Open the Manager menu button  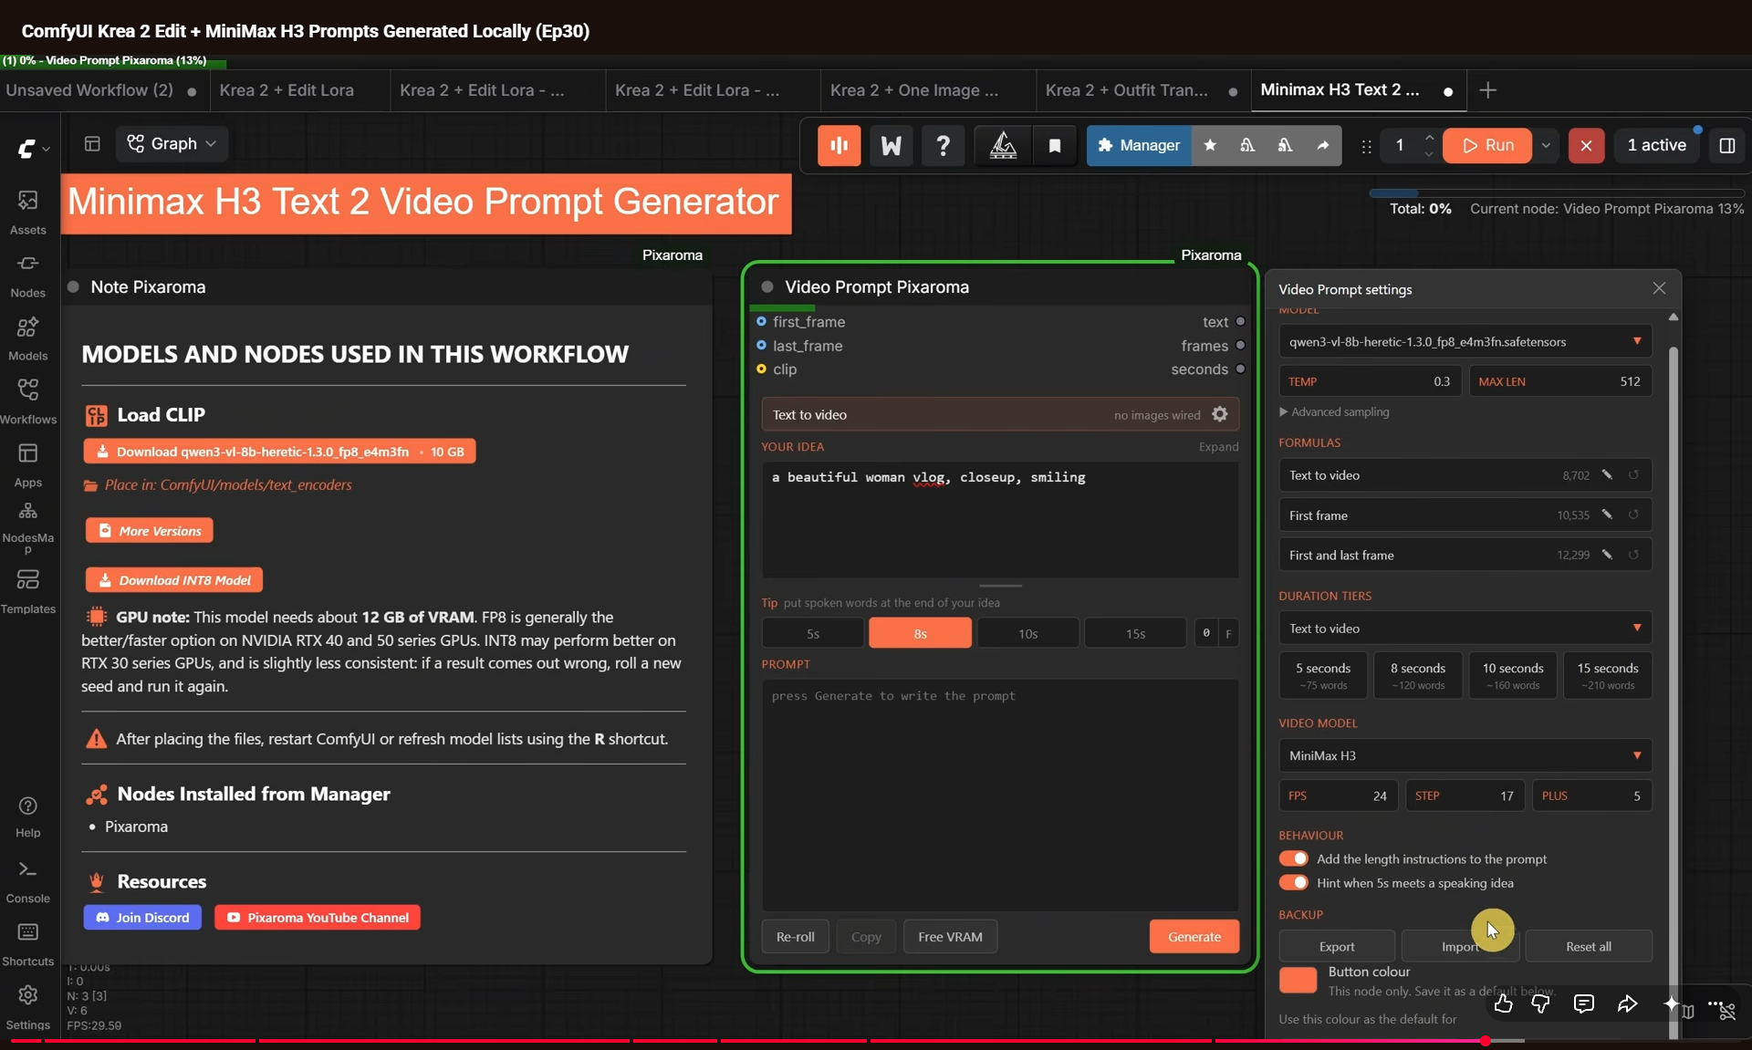click(x=1139, y=145)
